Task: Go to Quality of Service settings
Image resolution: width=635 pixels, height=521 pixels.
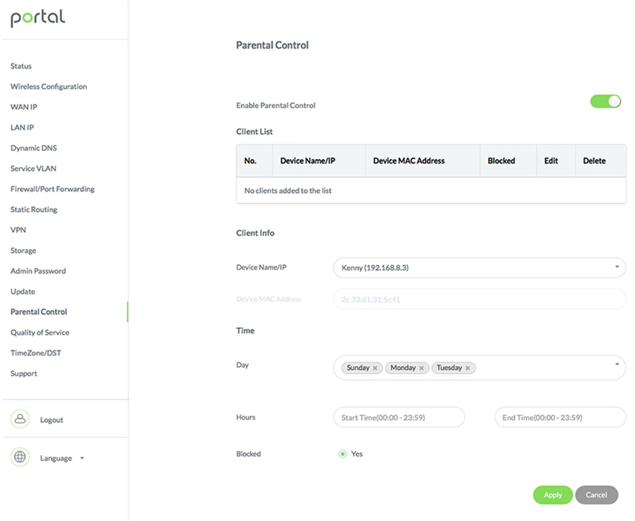Action: click(40, 332)
